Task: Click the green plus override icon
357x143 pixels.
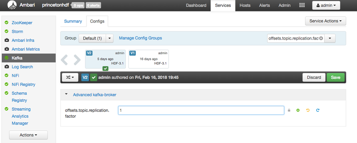Action: pos(298,111)
